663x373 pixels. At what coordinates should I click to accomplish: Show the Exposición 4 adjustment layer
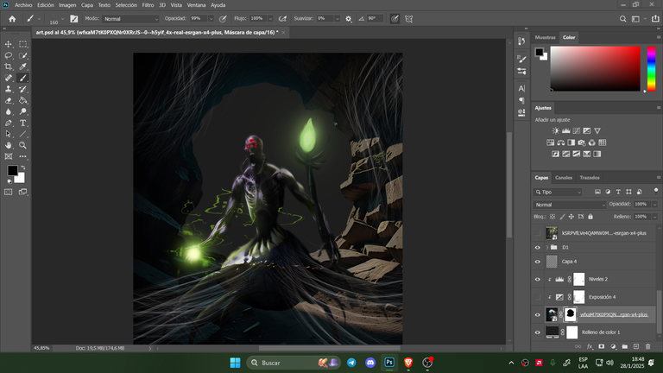(538, 297)
